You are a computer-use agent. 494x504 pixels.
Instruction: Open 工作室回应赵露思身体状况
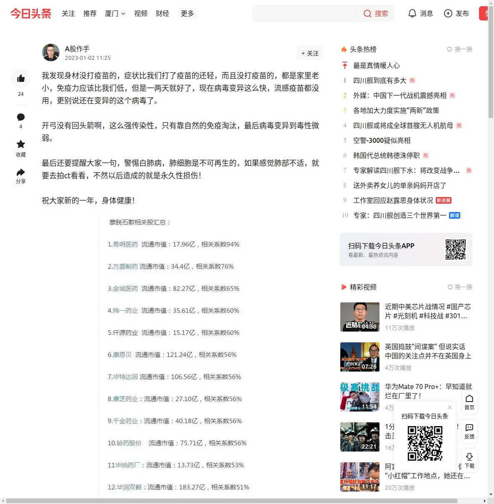pos(393,200)
